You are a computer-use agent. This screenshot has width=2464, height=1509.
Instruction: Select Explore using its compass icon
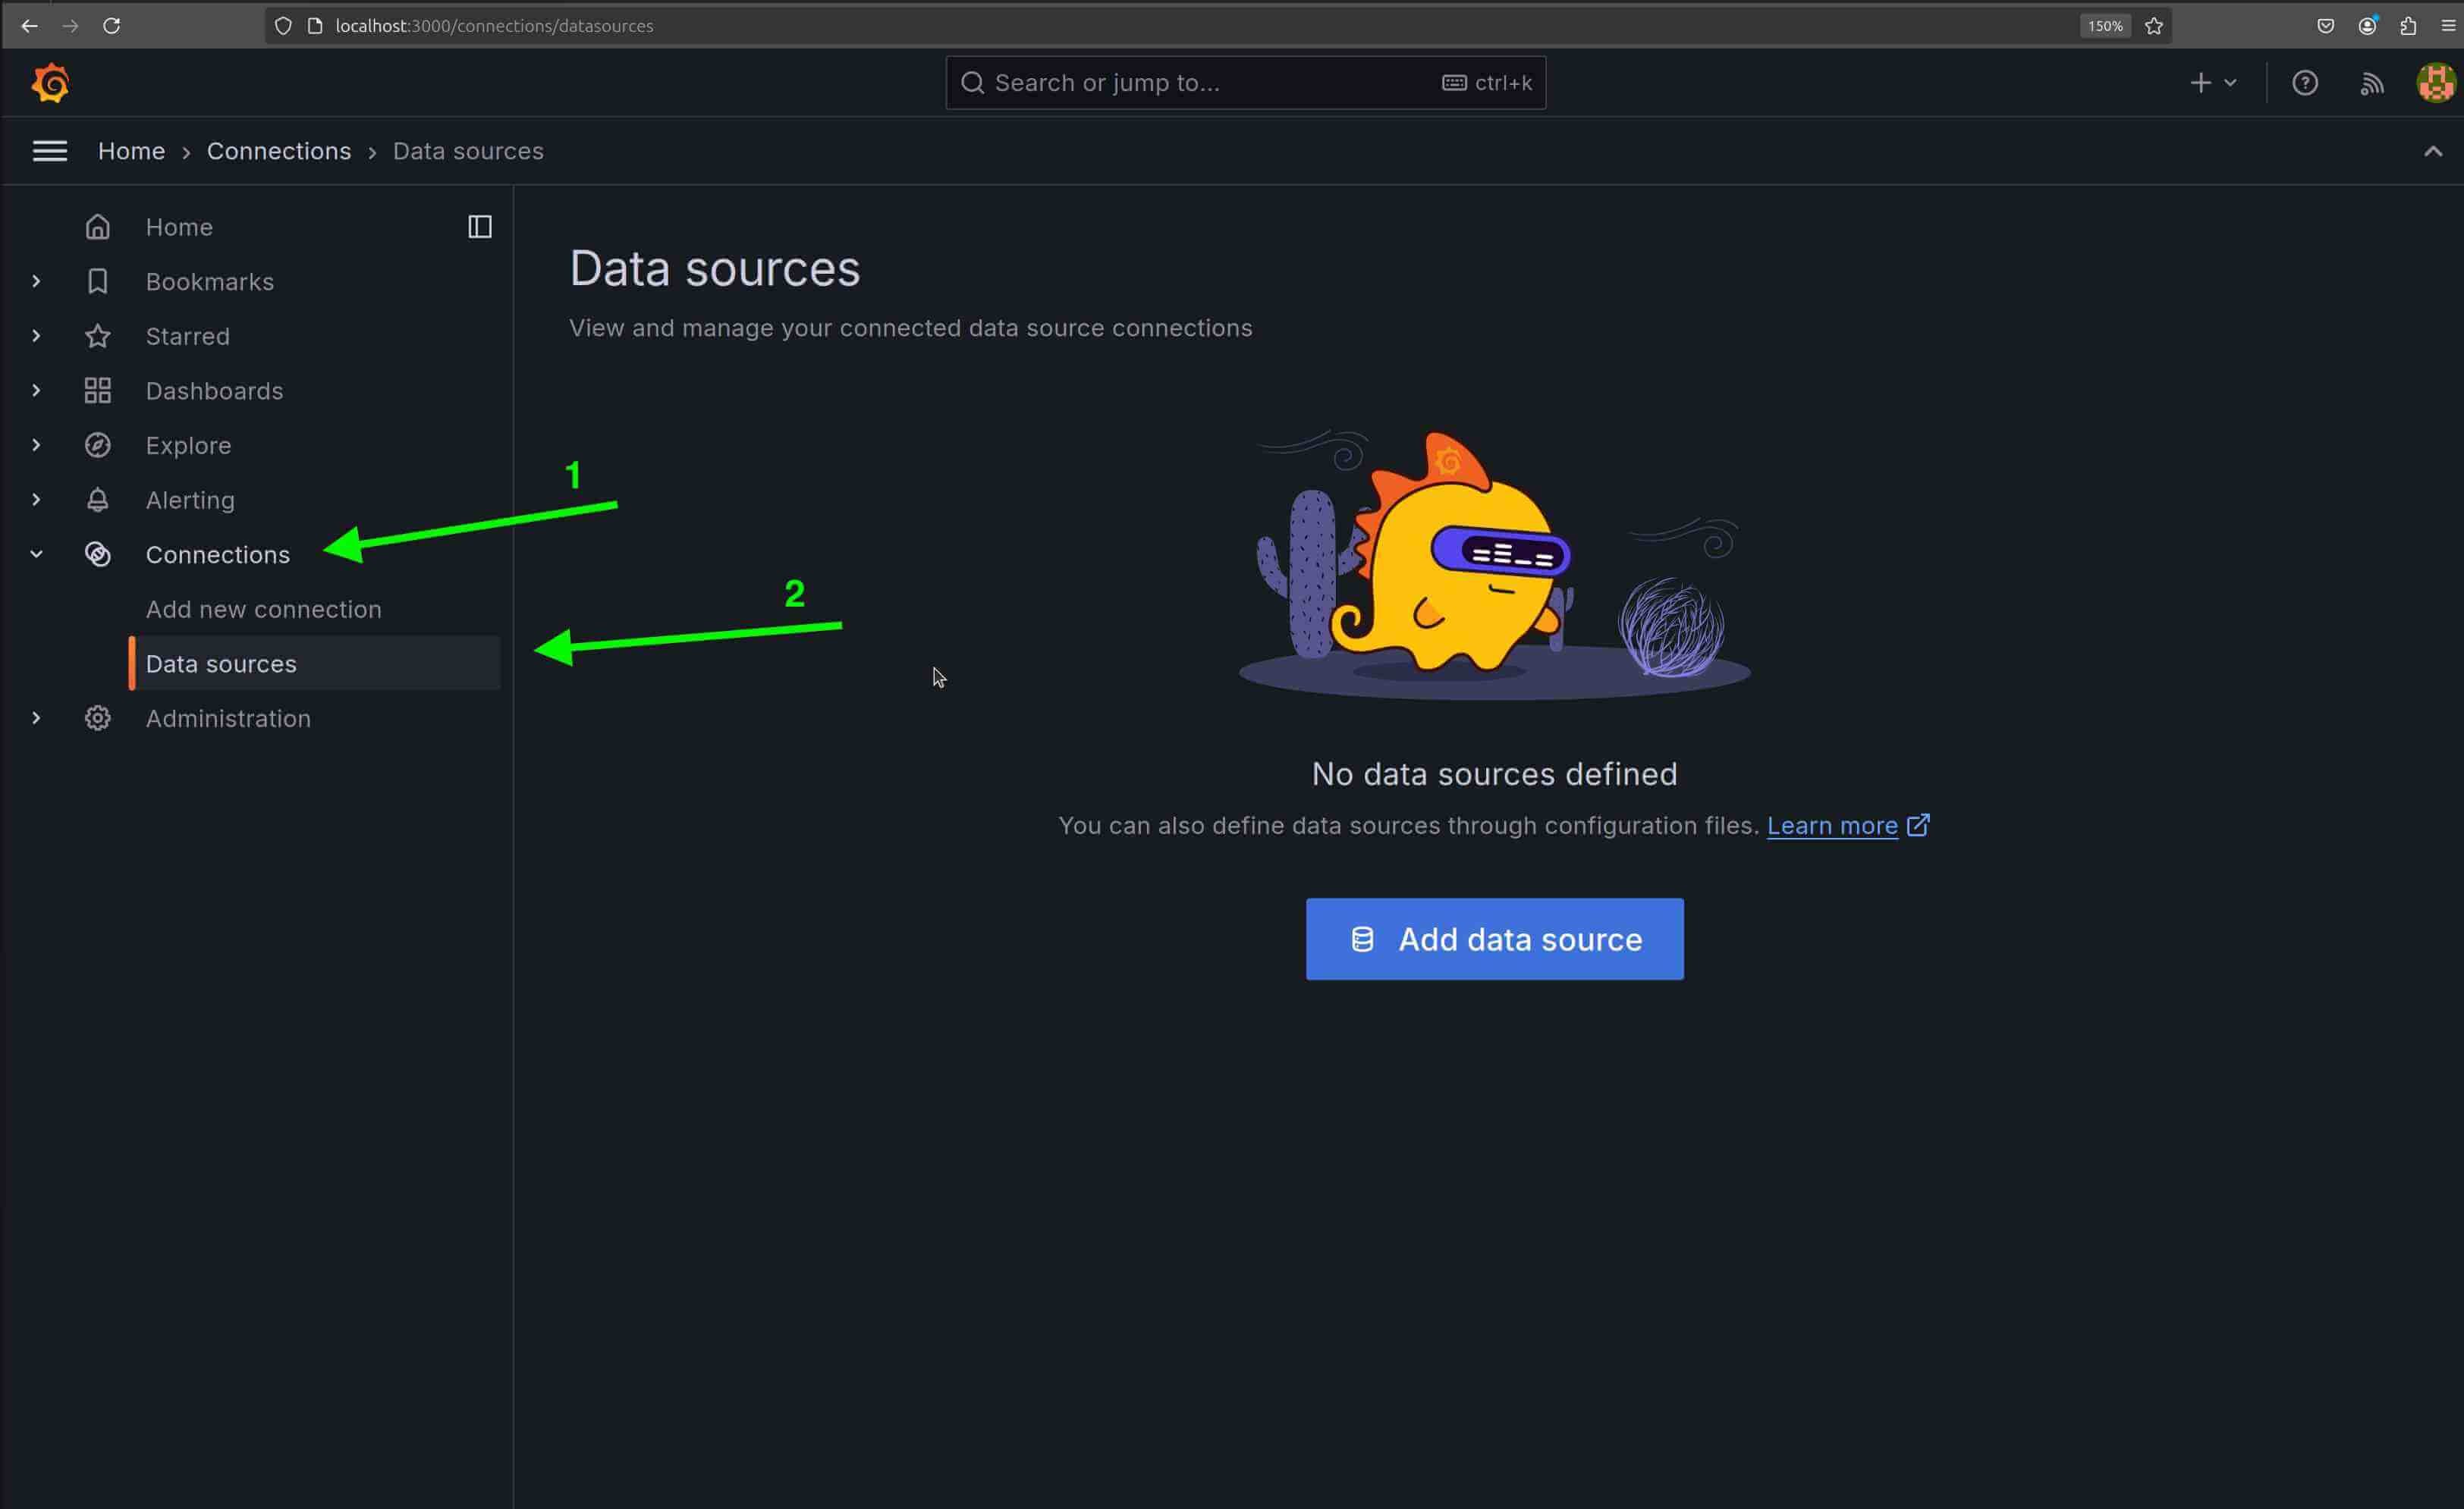point(97,444)
